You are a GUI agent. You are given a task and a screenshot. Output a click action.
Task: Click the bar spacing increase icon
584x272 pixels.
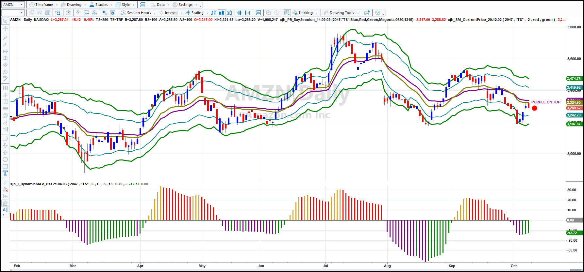point(248,13)
